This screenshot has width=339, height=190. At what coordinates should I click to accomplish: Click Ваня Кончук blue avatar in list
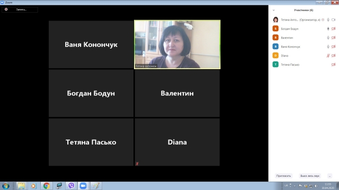pos(275,46)
